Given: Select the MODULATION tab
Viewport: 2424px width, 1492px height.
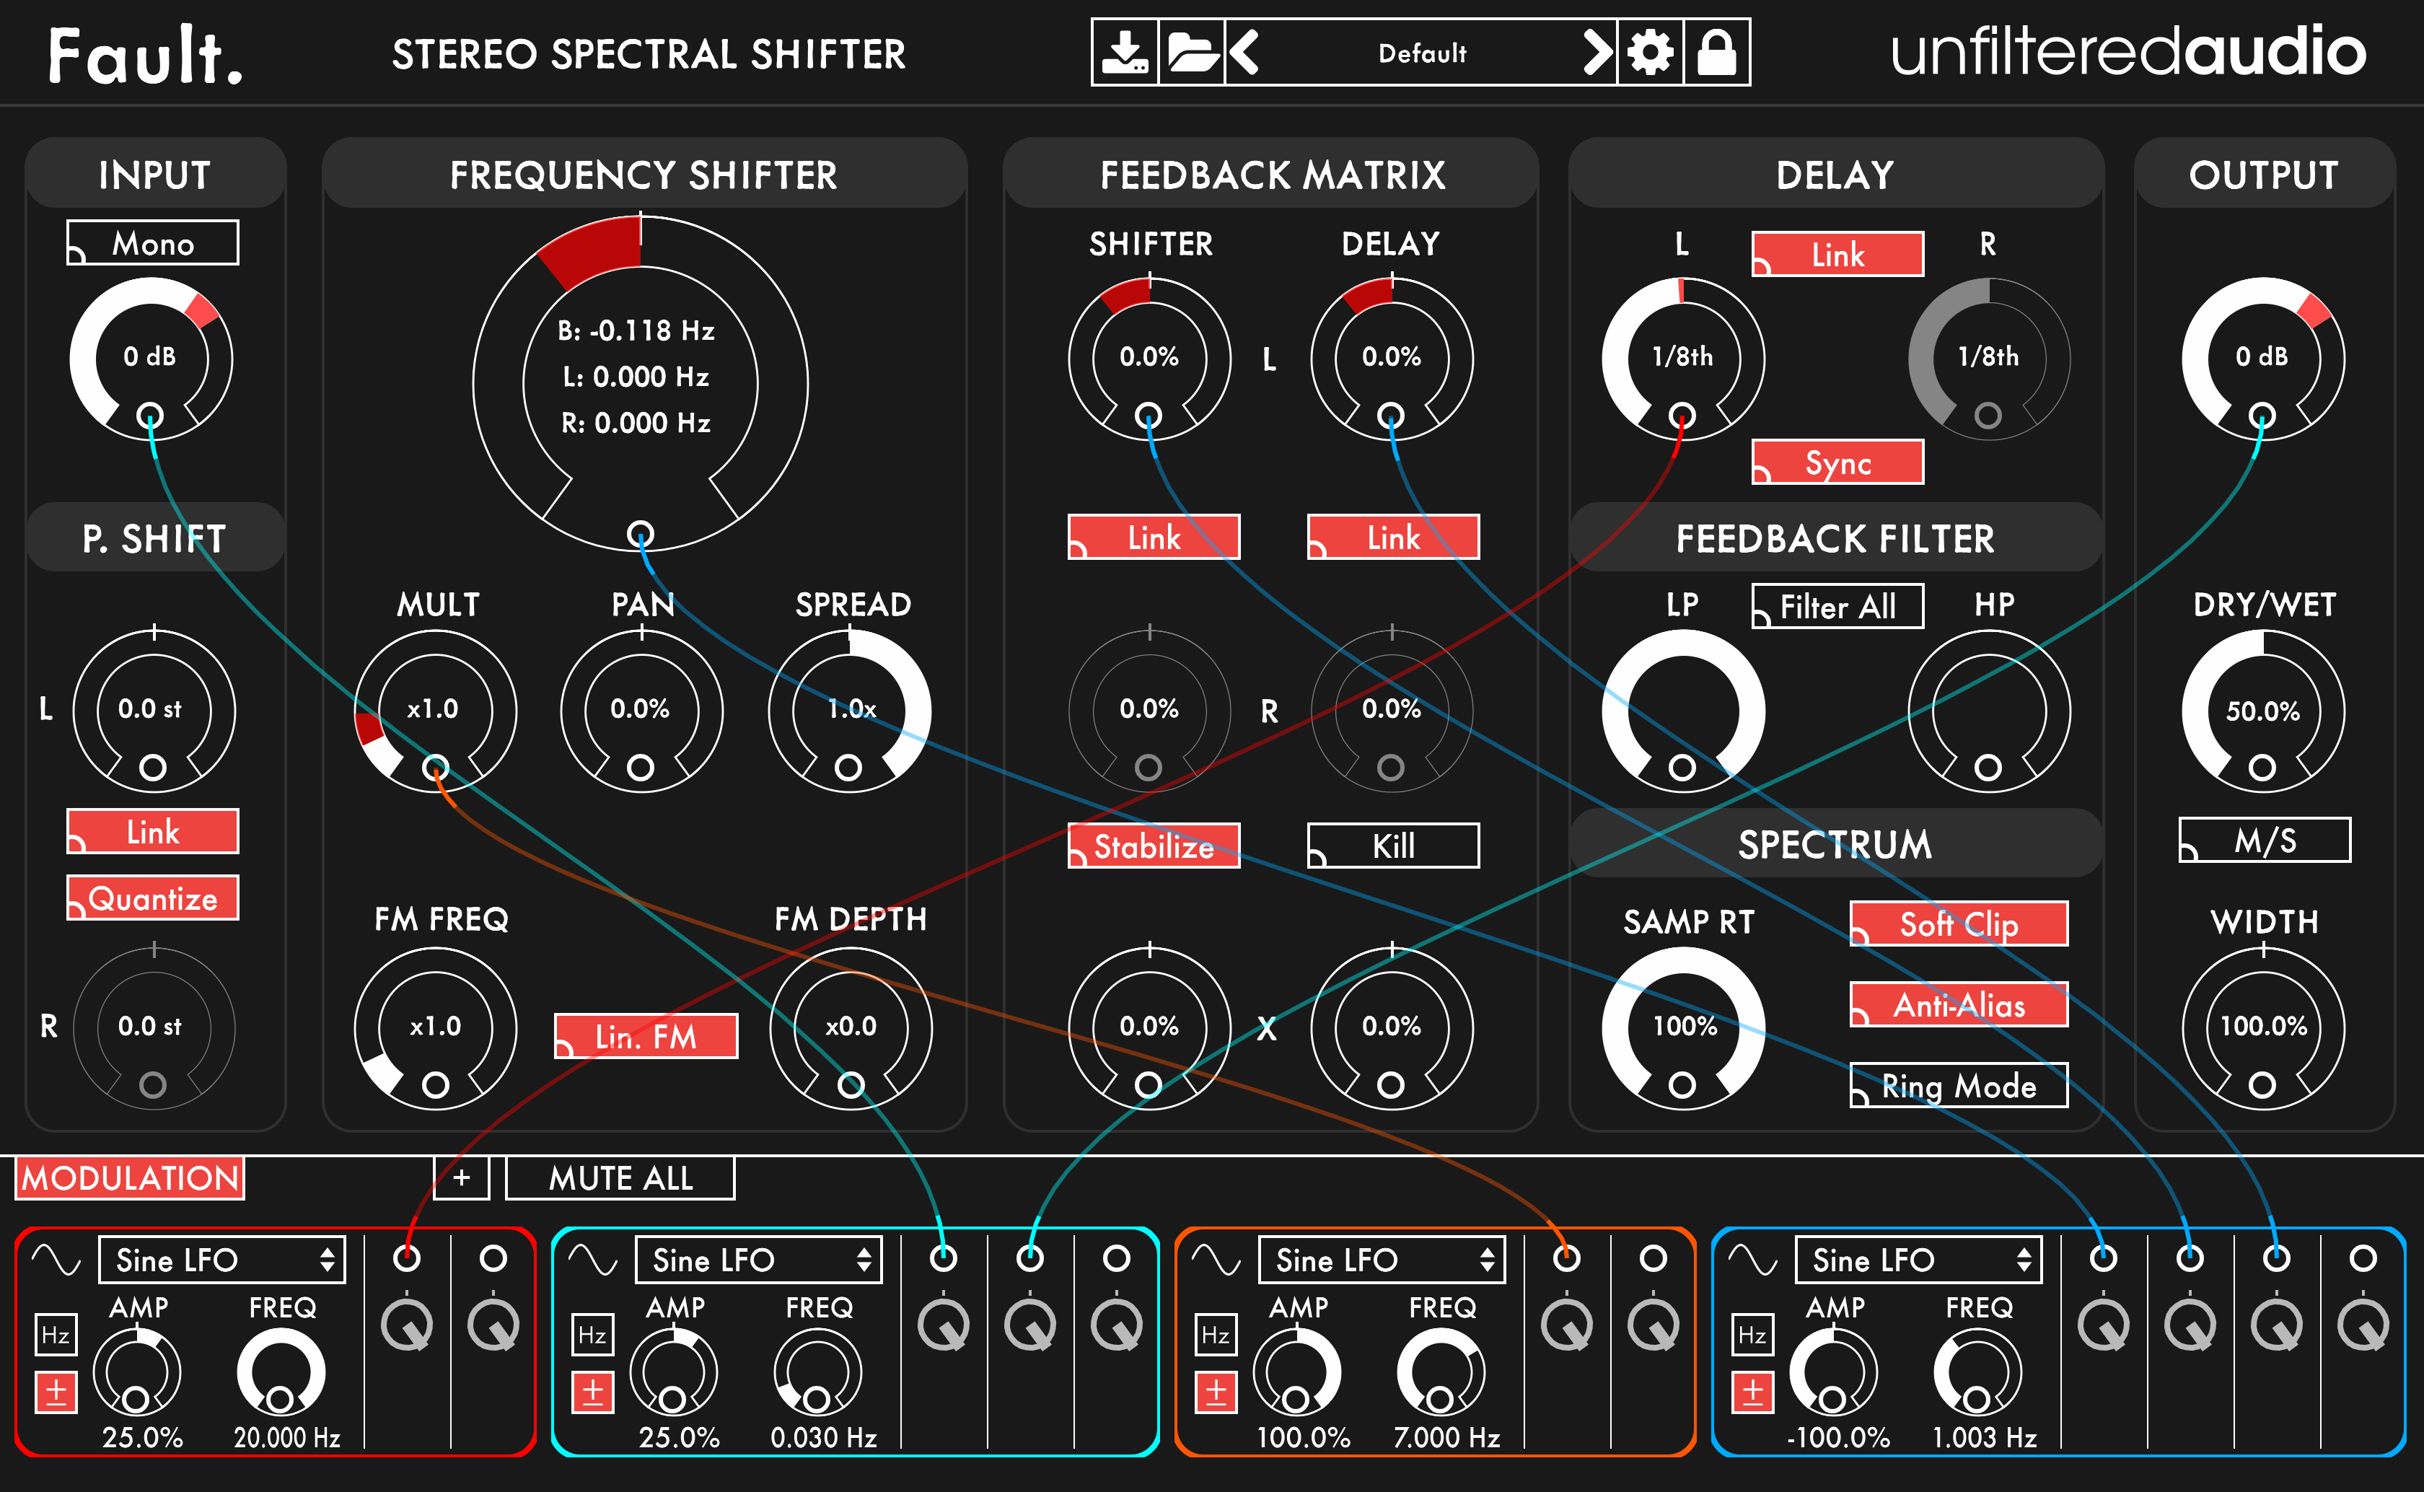Looking at the screenshot, I should point(129,1178).
